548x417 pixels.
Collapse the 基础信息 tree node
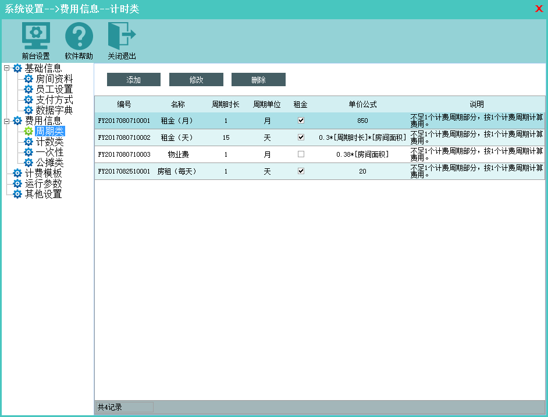(x=6, y=68)
